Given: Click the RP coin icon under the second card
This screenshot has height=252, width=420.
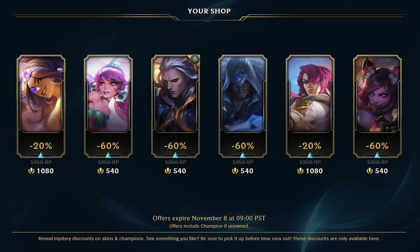Looking at the screenshot, I should pyautogui.click(x=101, y=171).
